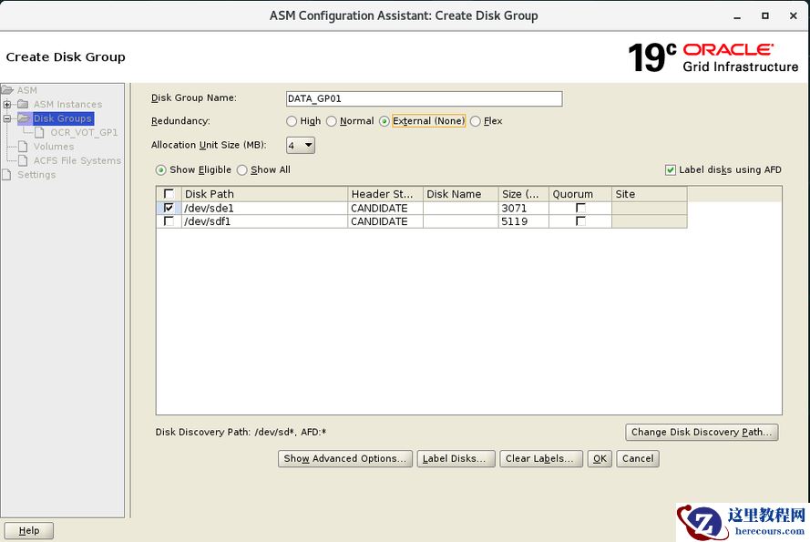Check the /dev/sdf1 disk checkbox

click(169, 221)
